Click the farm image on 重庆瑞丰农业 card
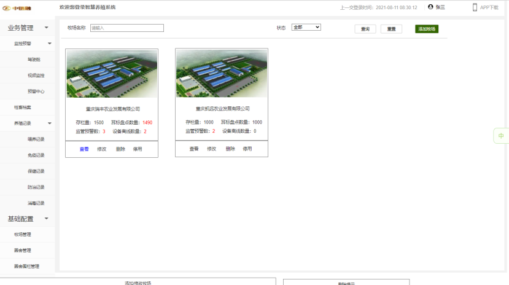509x285 pixels. click(112, 74)
